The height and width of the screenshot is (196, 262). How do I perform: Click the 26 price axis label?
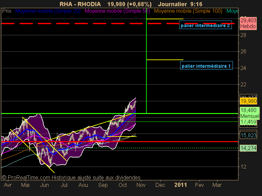coord(243,52)
